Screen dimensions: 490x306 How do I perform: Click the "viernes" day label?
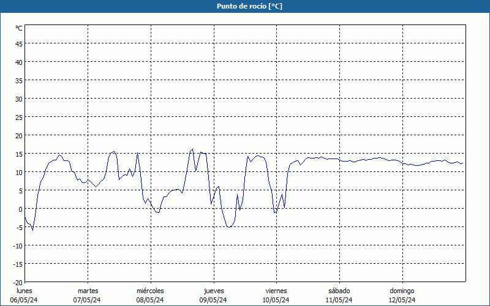pos(276,291)
